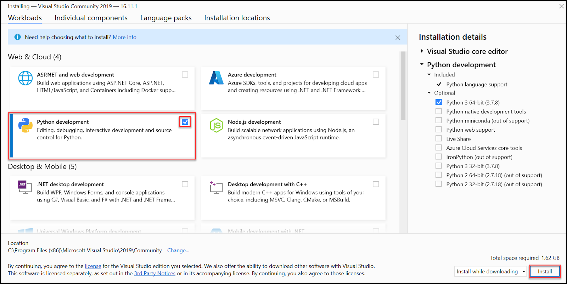Collapse the Optional components list

tap(429, 93)
